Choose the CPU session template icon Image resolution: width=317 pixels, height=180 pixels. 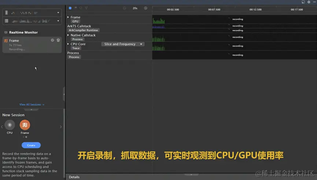pyautogui.click(x=10, y=125)
